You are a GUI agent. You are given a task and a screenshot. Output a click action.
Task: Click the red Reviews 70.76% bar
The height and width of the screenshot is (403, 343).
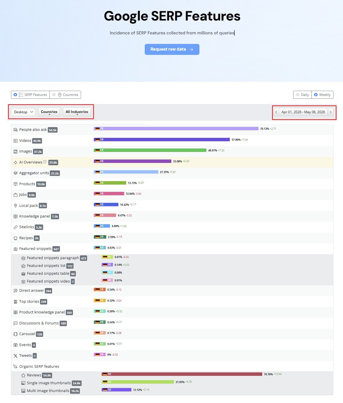coord(182,374)
